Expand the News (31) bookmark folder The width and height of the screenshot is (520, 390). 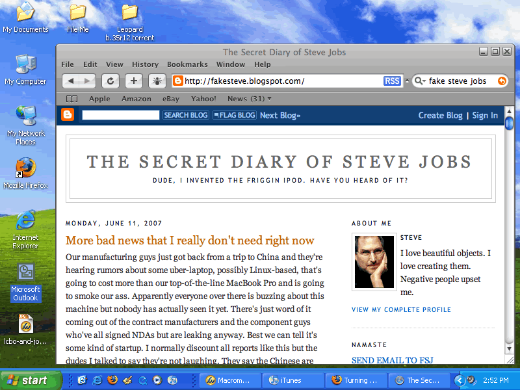pos(250,99)
